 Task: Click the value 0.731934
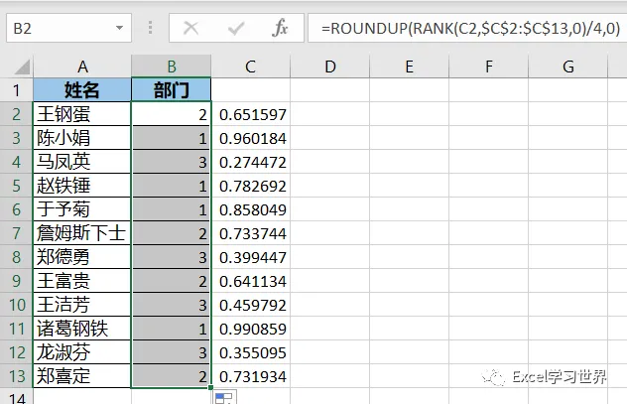tap(251, 376)
